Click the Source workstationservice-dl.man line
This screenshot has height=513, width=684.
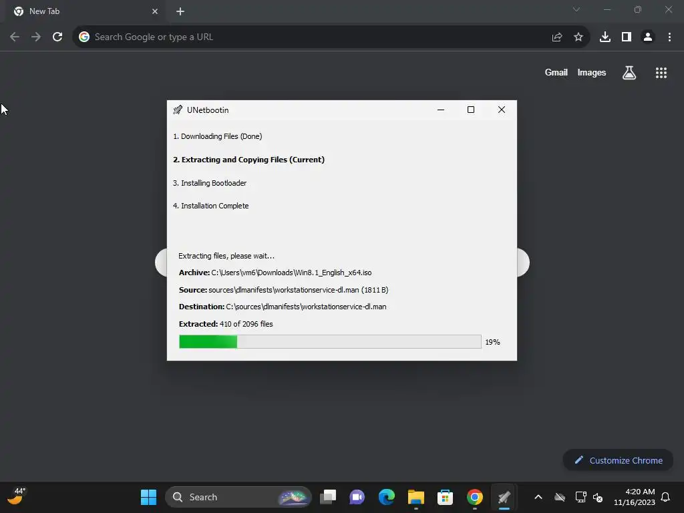283,290
